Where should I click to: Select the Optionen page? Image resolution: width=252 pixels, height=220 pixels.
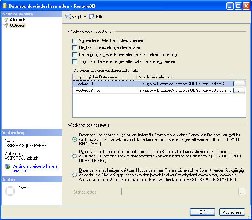coord(18,26)
